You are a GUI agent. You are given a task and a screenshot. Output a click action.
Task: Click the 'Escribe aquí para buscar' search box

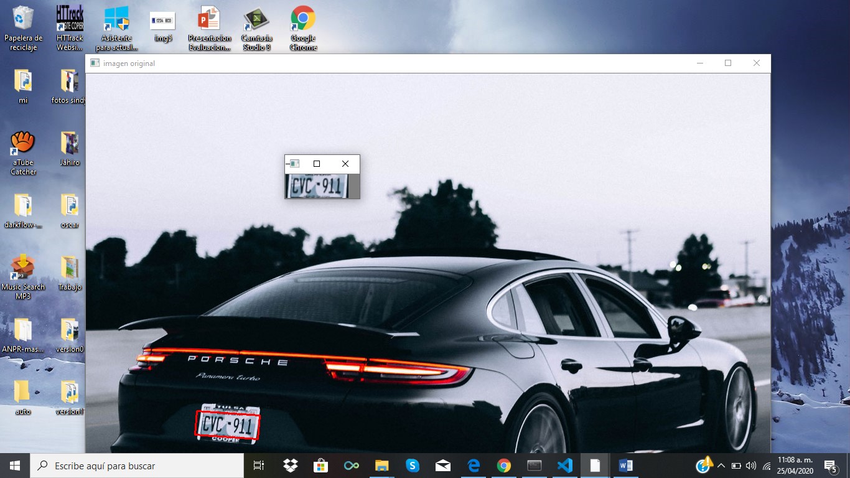pyautogui.click(x=137, y=466)
